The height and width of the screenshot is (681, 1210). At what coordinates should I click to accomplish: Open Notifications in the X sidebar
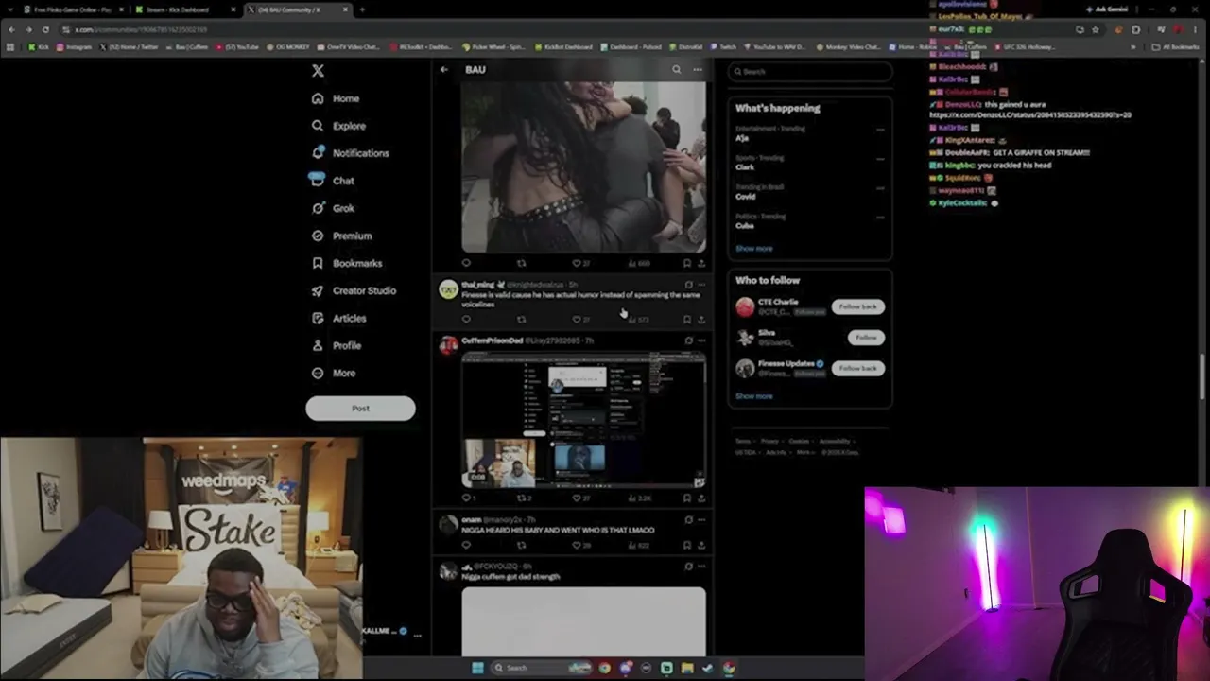point(350,153)
